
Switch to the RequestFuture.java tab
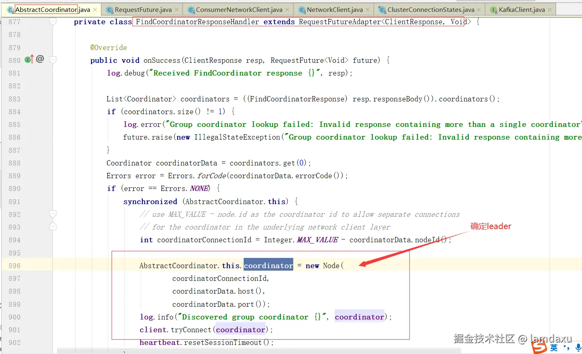coord(143,9)
